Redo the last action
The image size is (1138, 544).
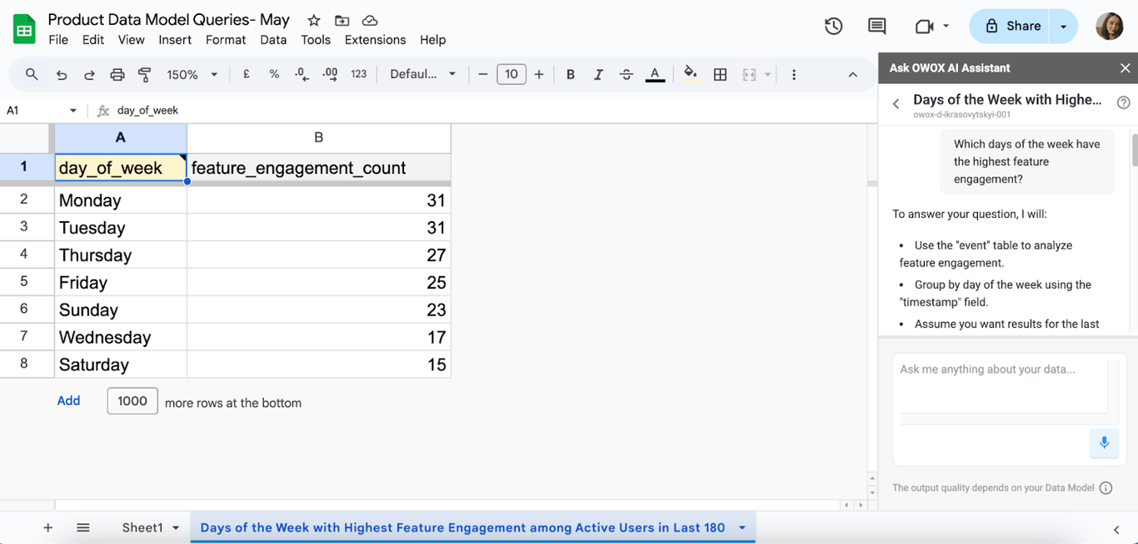tap(89, 75)
